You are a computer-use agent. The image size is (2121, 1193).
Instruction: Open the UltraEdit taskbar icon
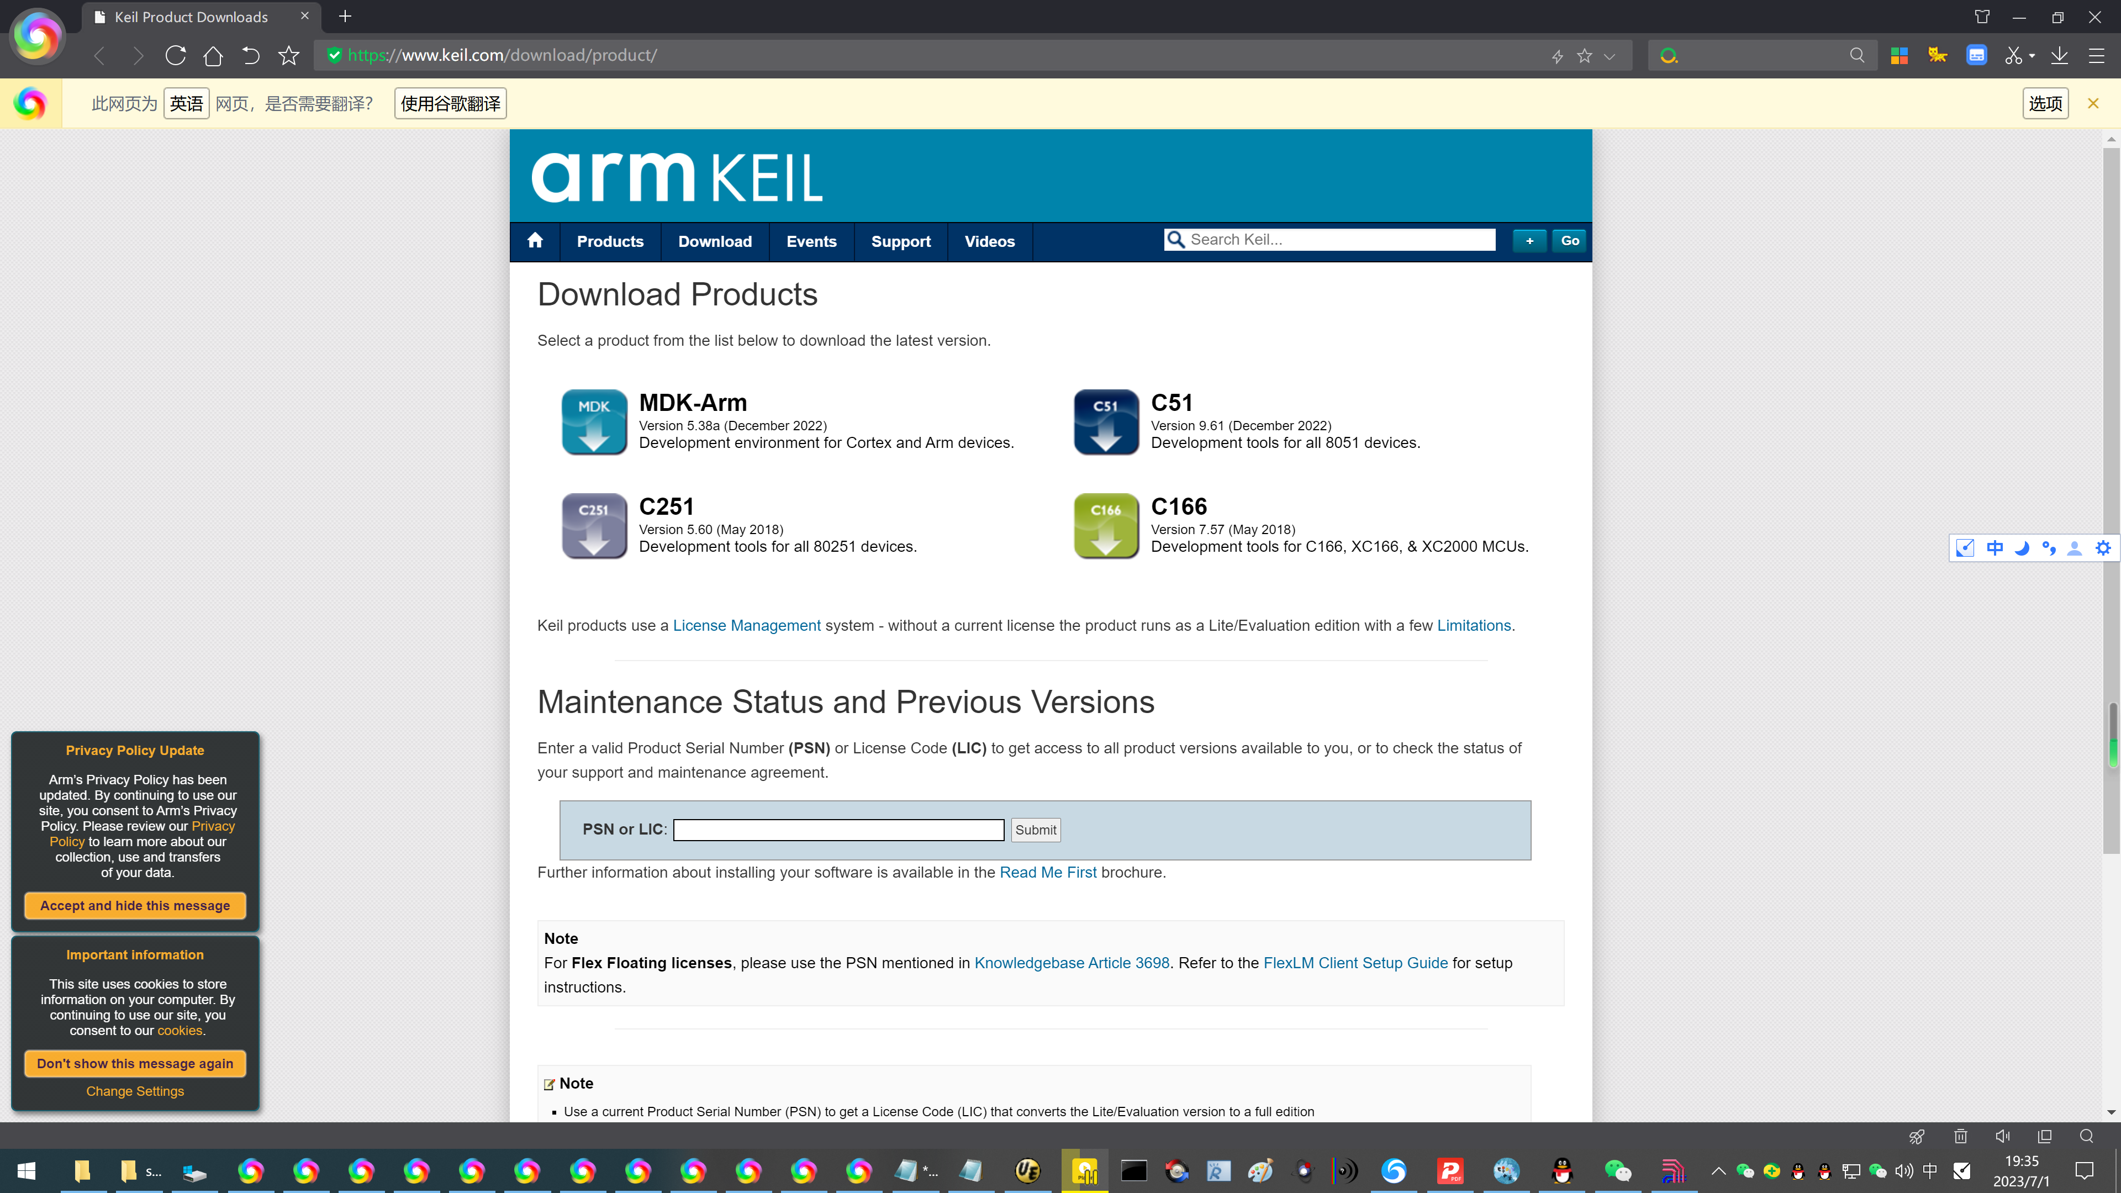click(1027, 1171)
